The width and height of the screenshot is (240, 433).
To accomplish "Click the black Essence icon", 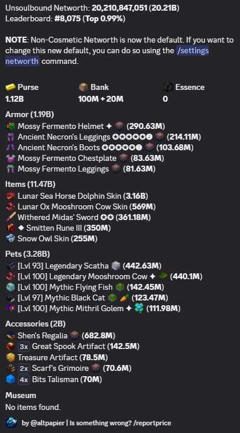I will [x=168, y=88].
